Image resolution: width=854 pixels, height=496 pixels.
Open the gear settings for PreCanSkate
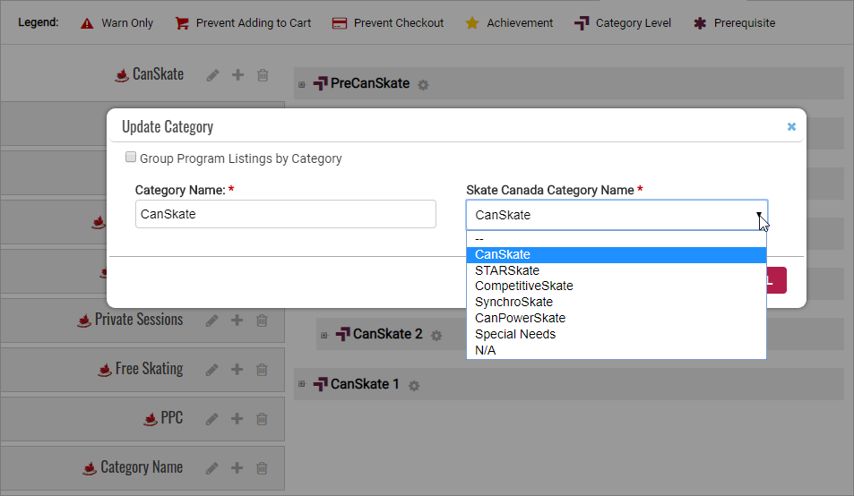point(423,85)
